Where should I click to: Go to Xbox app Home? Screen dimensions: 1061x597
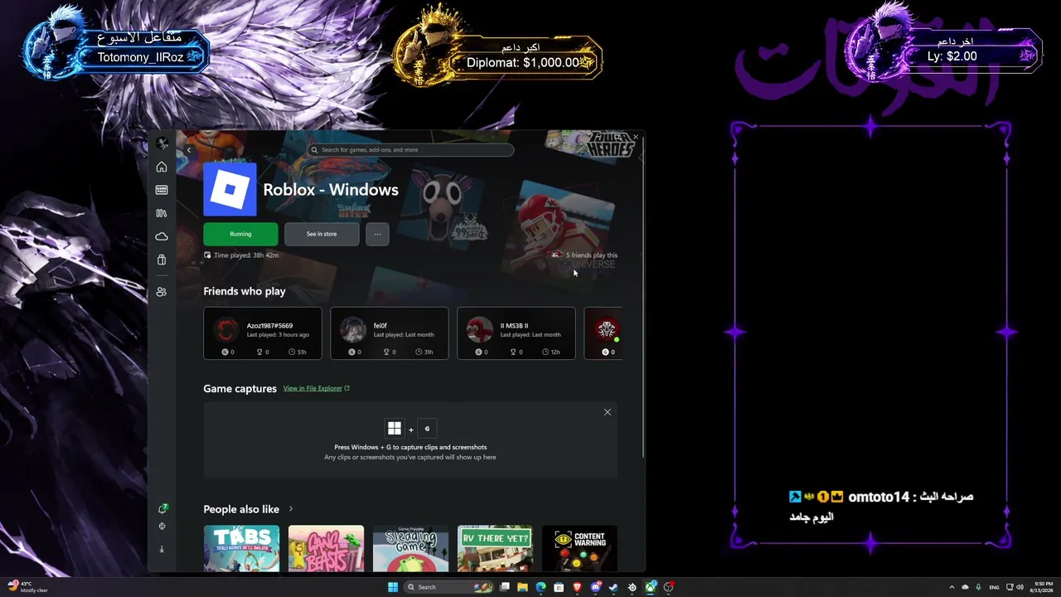[x=162, y=167]
